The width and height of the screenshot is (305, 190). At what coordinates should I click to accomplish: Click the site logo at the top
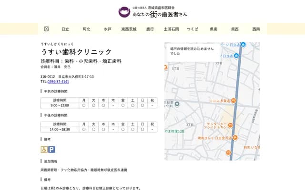pos(152,11)
